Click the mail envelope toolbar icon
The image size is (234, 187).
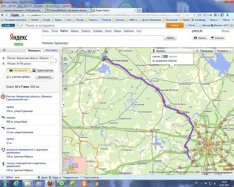click(x=200, y=15)
